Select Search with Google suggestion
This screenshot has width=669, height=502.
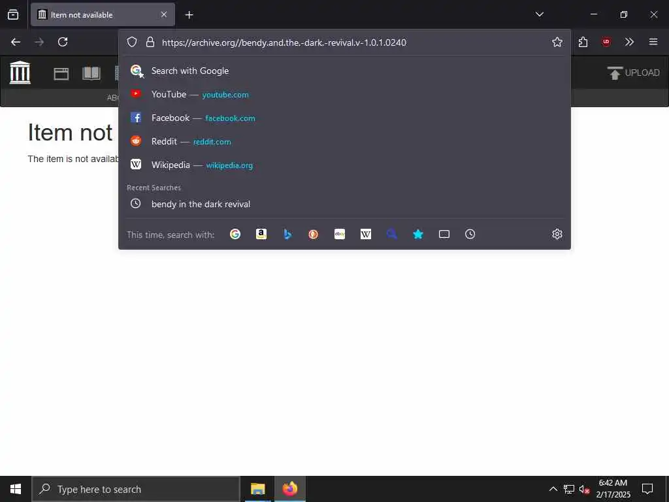pos(344,71)
